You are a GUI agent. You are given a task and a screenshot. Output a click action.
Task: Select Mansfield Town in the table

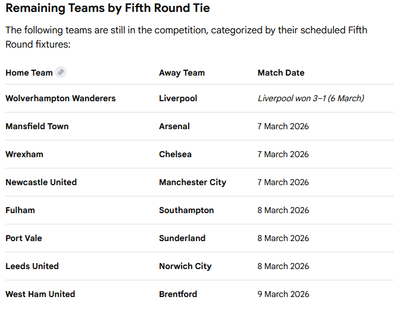[37, 126]
